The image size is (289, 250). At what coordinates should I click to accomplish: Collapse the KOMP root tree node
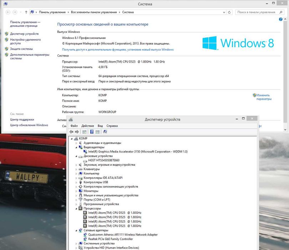(72, 139)
